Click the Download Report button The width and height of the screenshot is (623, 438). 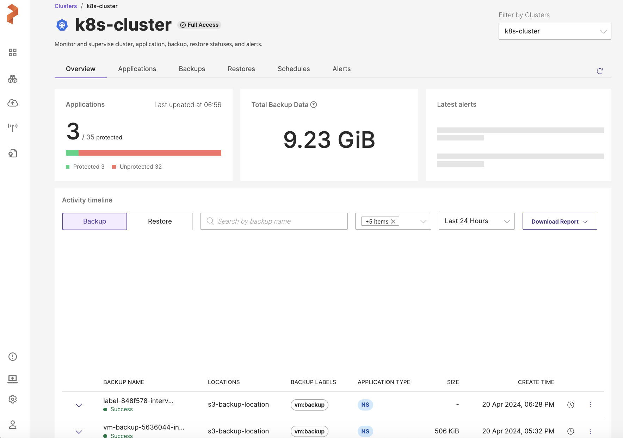(559, 221)
